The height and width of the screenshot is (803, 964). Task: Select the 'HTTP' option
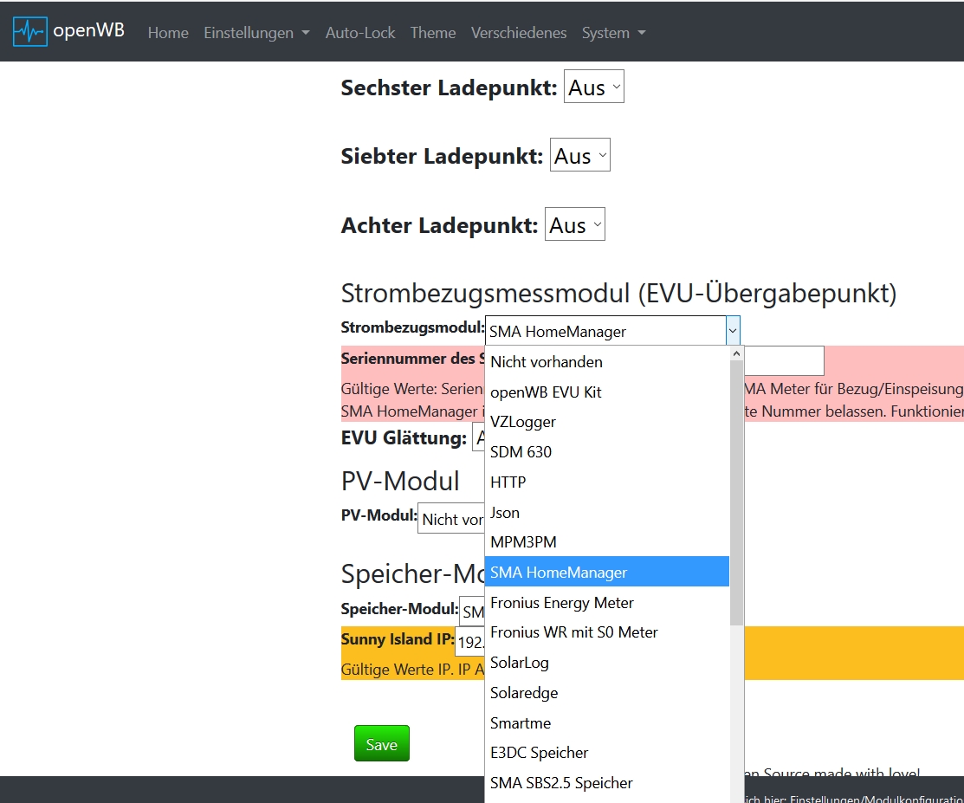pyautogui.click(x=607, y=482)
